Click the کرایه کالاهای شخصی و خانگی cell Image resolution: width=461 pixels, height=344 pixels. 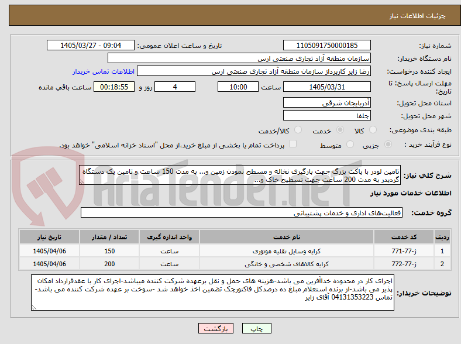pos(287,264)
